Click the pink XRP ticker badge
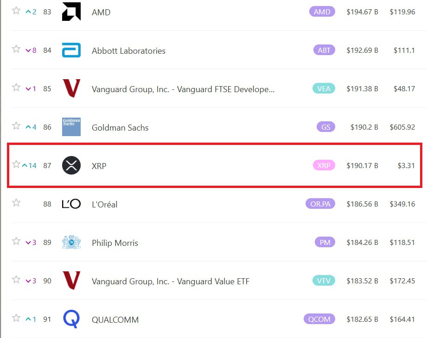 324,165
